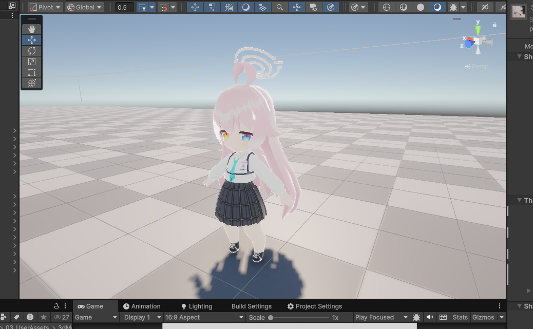
Task: Open the Gizmos dropdown arrow
Action: point(501,317)
